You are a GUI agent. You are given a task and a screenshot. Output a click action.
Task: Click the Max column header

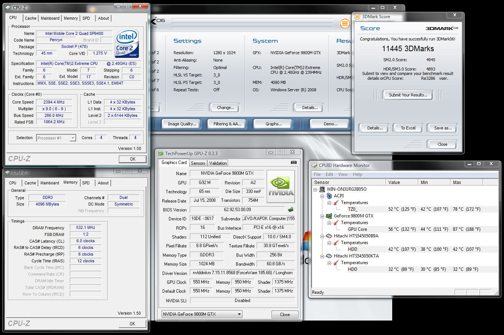pos(466,182)
